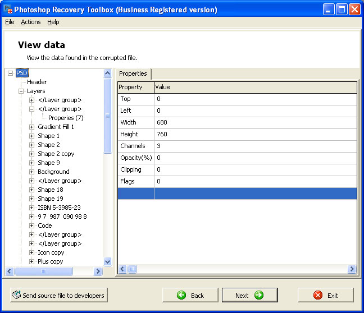Select Properties (7) in the tree
364x313 pixels.
tap(66, 118)
